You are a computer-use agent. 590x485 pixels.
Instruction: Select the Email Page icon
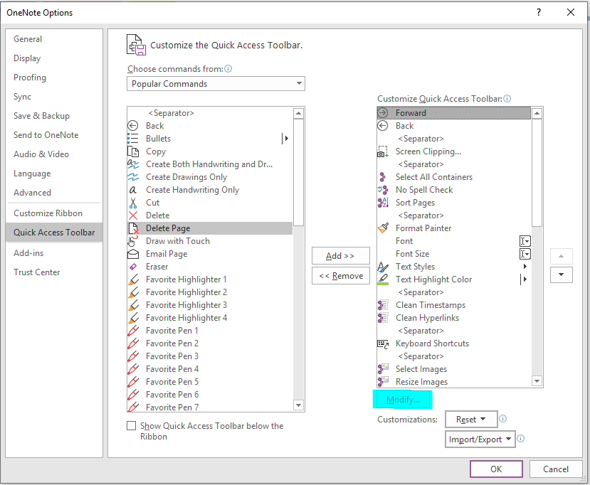coord(135,253)
